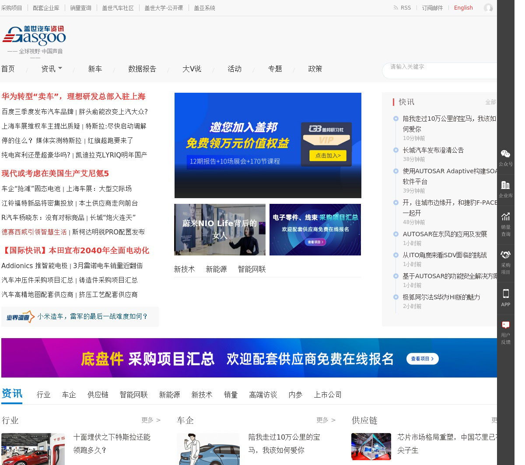Screen dimensions: 525x465
Task: Click the 配套企业库 top bar link
Action: click(x=46, y=8)
